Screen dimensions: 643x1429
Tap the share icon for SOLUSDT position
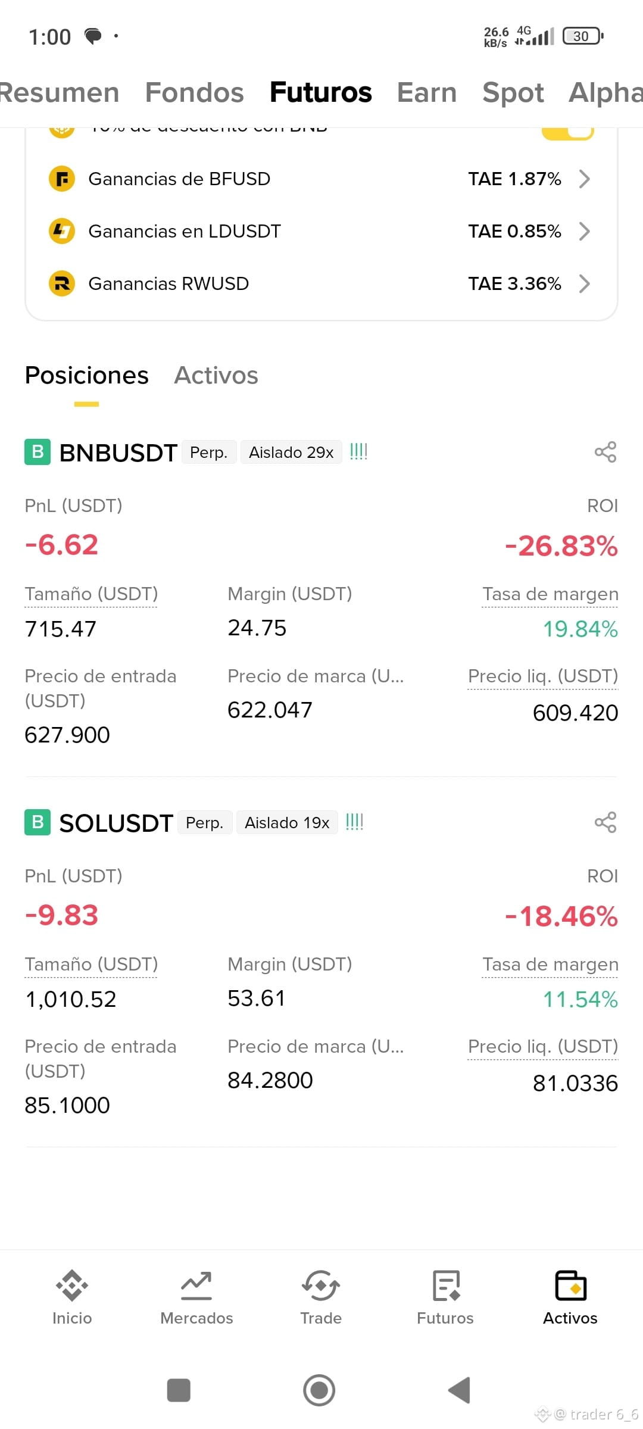[x=605, y=822]
